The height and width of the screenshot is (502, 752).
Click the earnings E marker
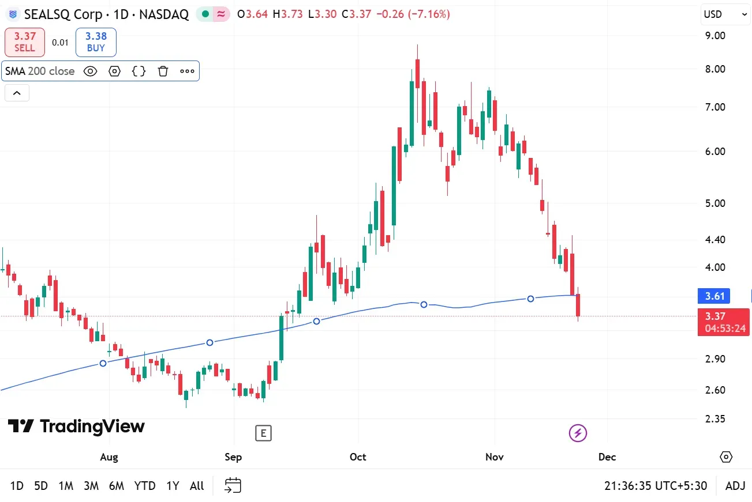pyautogui.click(x=263, y=433)
